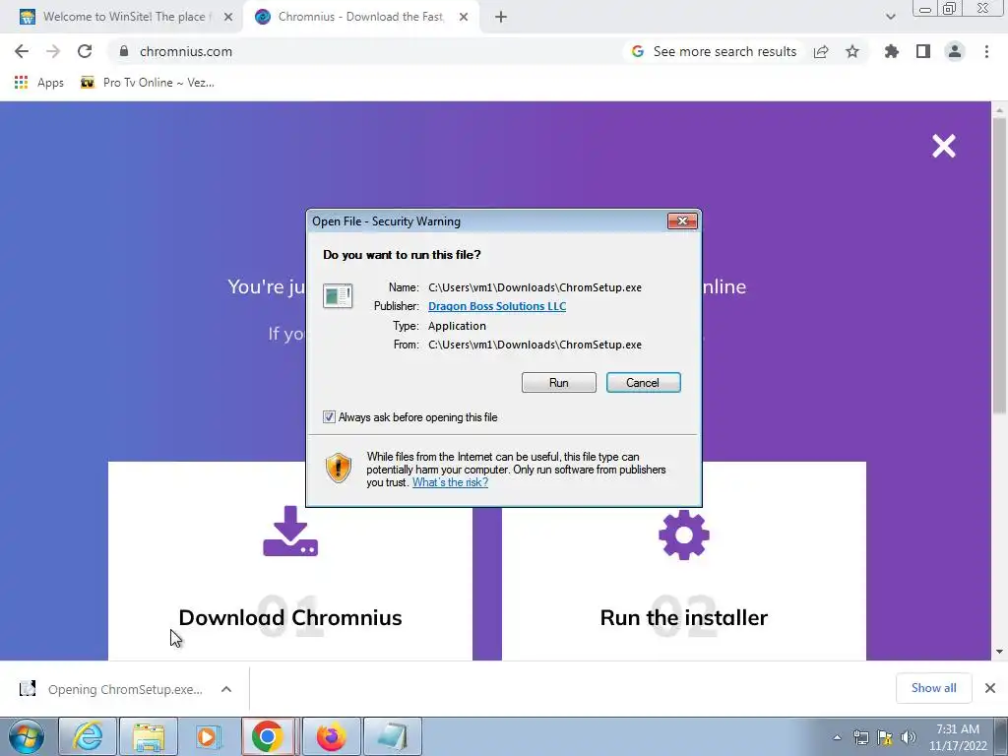Expand the tab search chevron

point(890,17)
